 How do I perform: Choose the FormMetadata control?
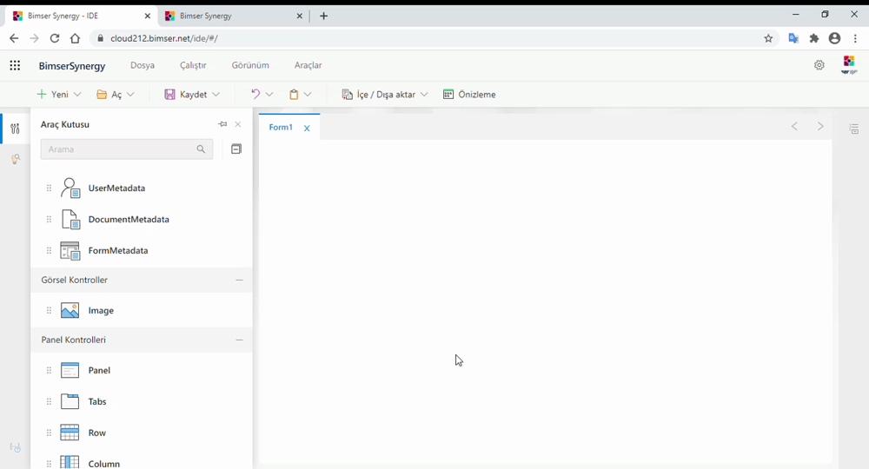point(117,251)
